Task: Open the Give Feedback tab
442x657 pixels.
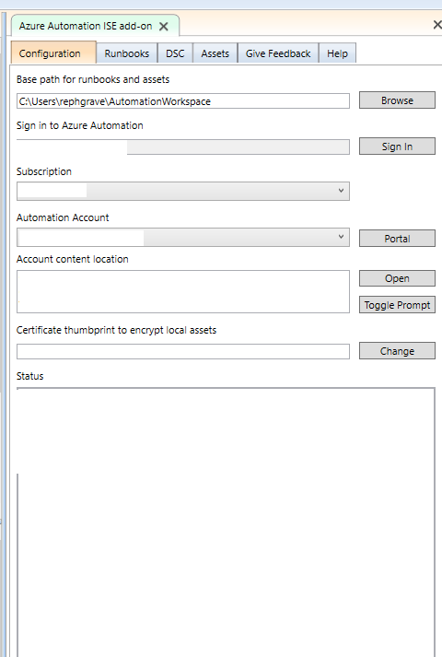Action: point(278,53)
